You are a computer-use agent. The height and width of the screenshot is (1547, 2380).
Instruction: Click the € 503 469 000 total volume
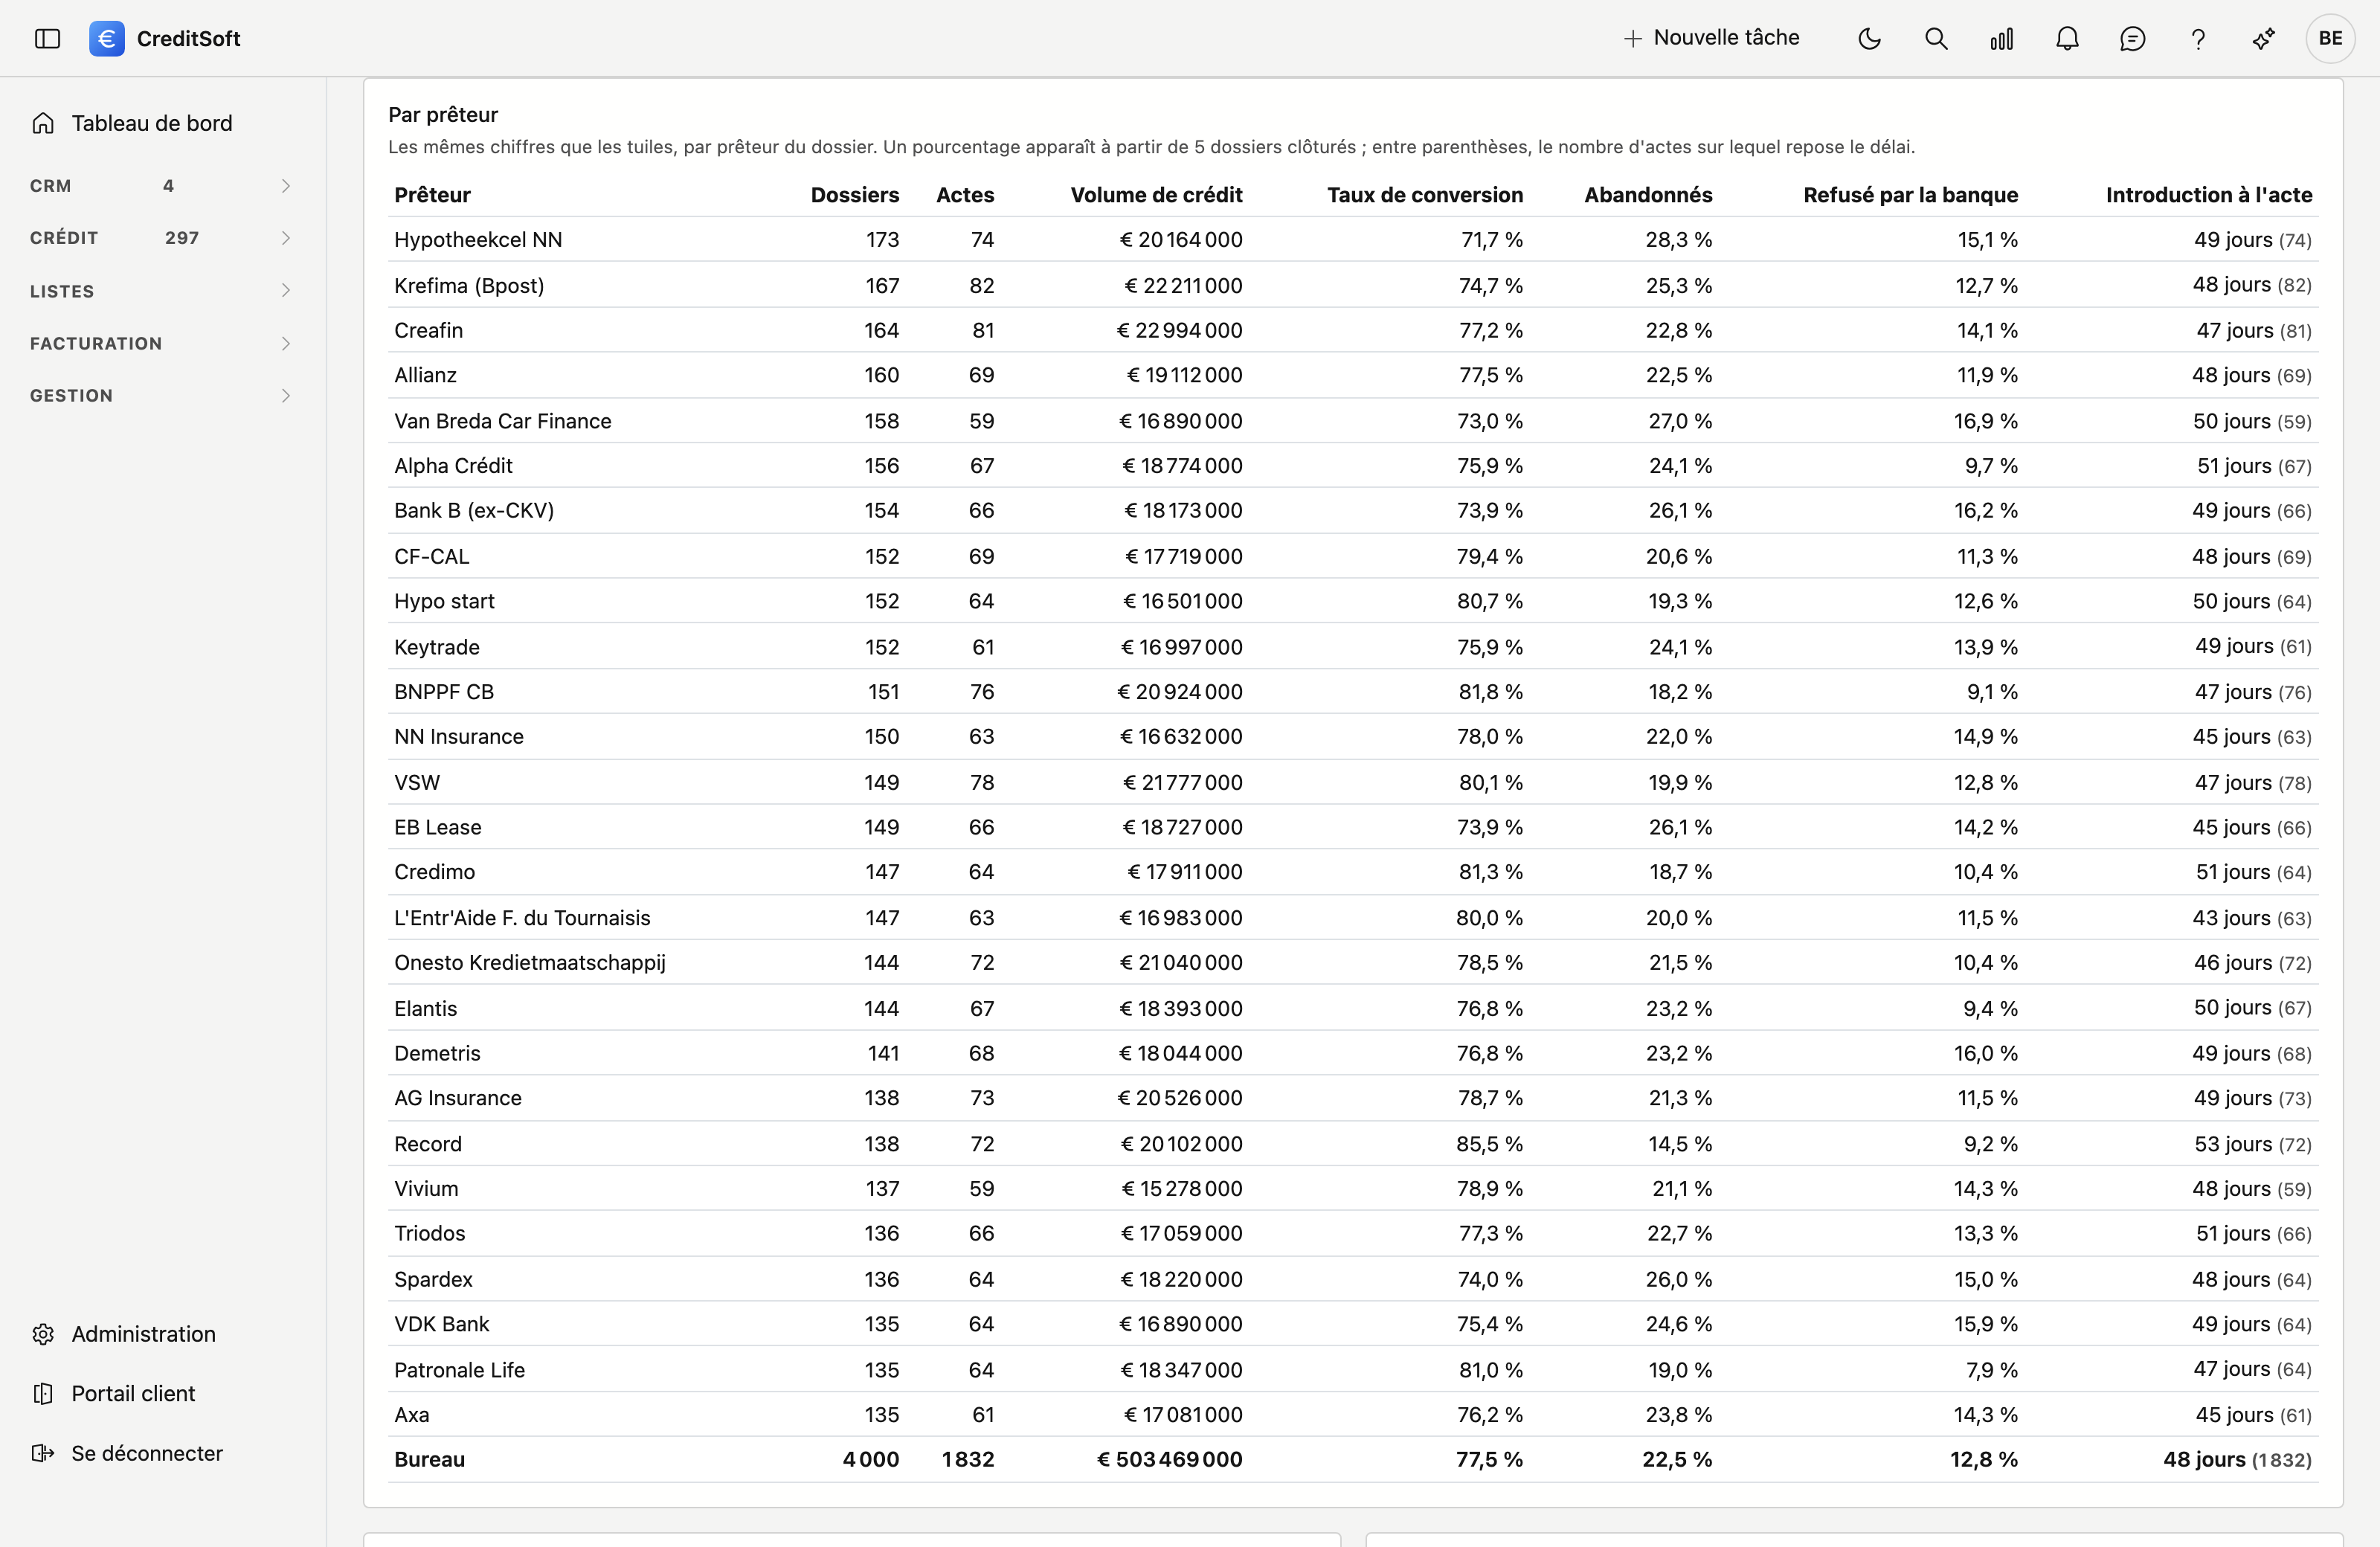point(1170,1459)
